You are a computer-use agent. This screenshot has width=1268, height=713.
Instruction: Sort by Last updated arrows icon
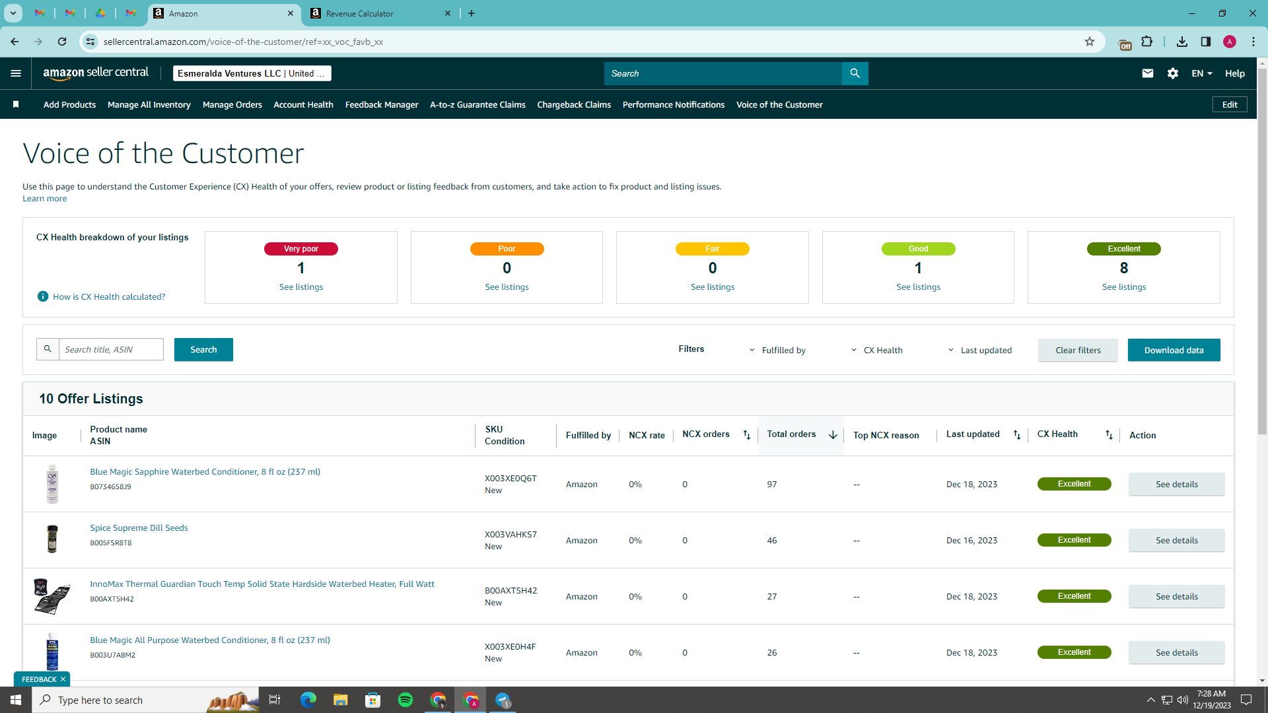pyautogui.click(x=1017, y=435)
